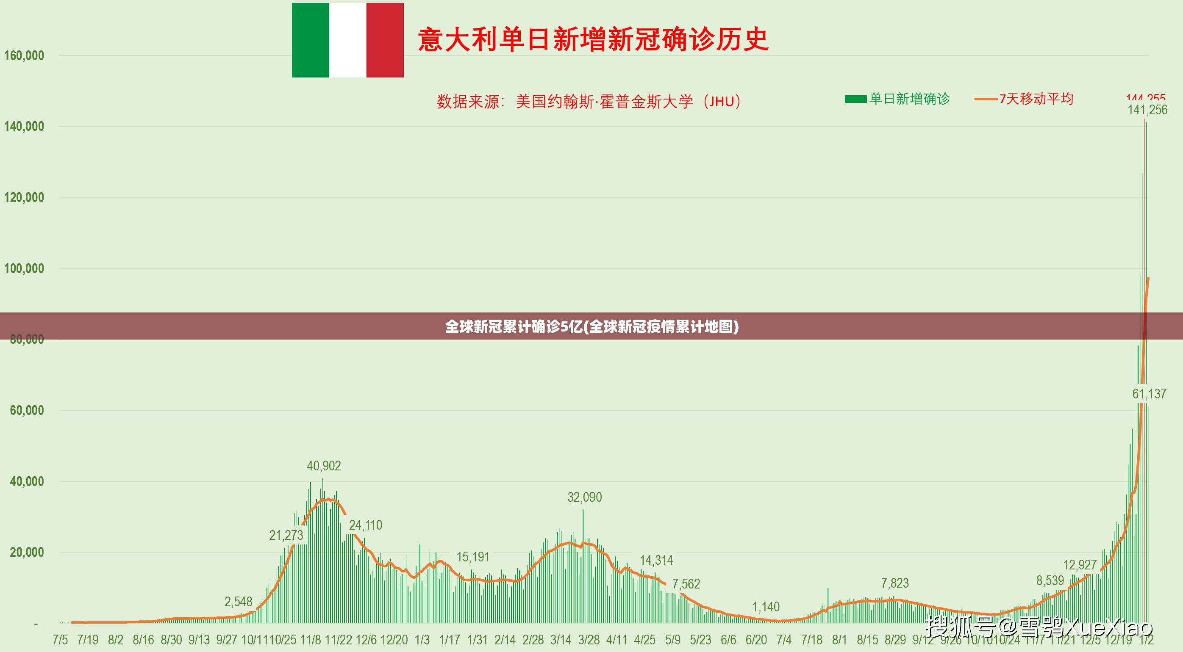Click the green 单日新增确诊 legend swatch
Image resolution: width=1183 pixels, height=652 pixels.
[855, 99]
